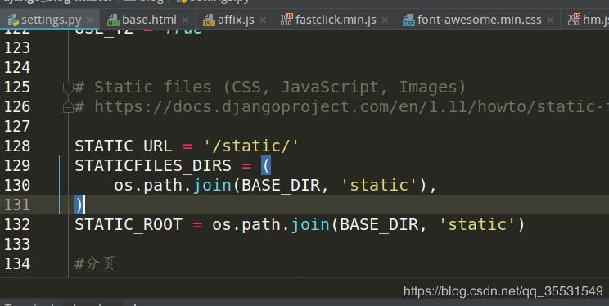Open the base.html tab
609x306 pixels.
[x=149, y=20]
